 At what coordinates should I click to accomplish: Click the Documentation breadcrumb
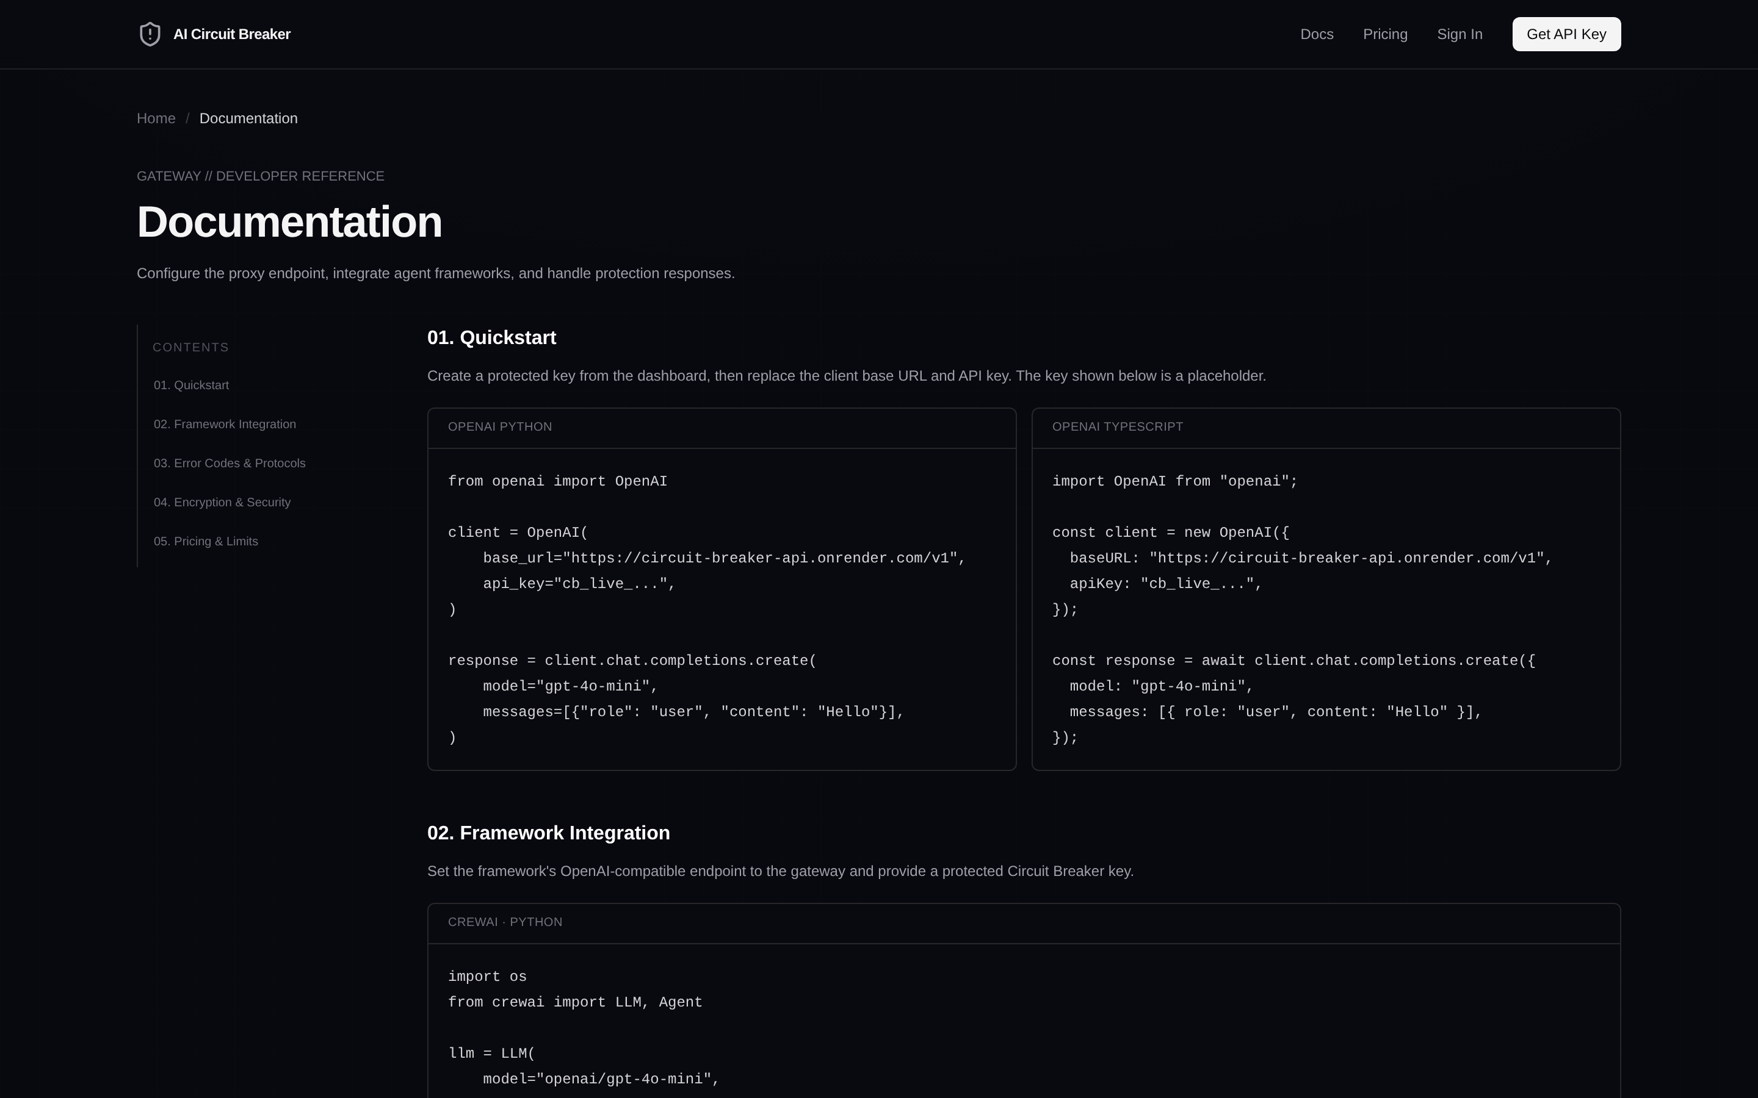pos(248,118)
